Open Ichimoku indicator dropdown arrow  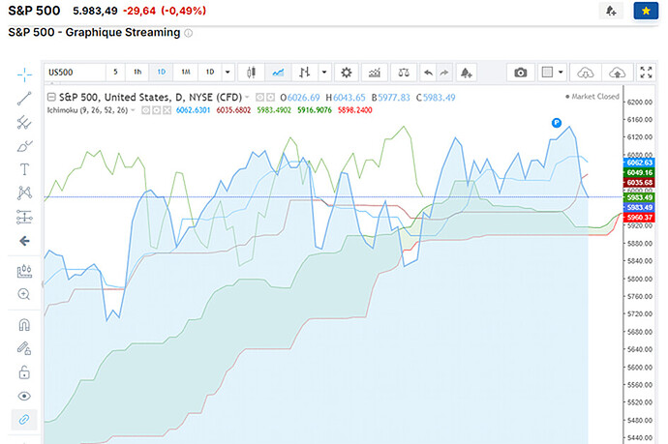[x=133, y=110]
